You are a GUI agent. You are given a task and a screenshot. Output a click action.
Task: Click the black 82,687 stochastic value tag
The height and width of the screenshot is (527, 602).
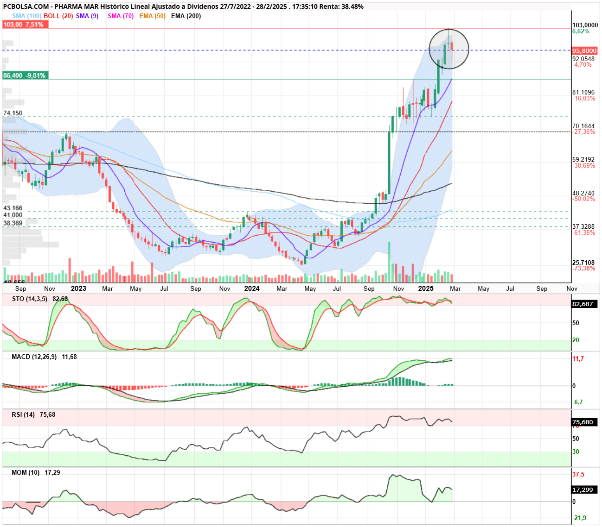tap(584, 304)
